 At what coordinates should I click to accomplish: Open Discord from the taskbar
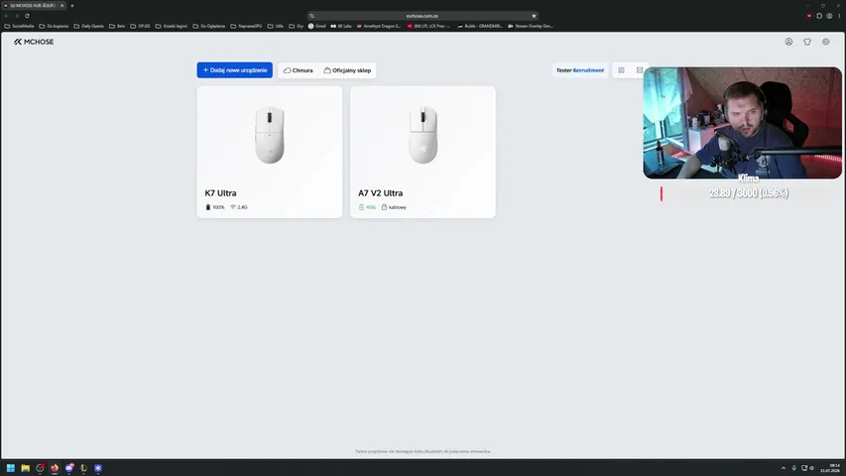(x=69, y=468)
